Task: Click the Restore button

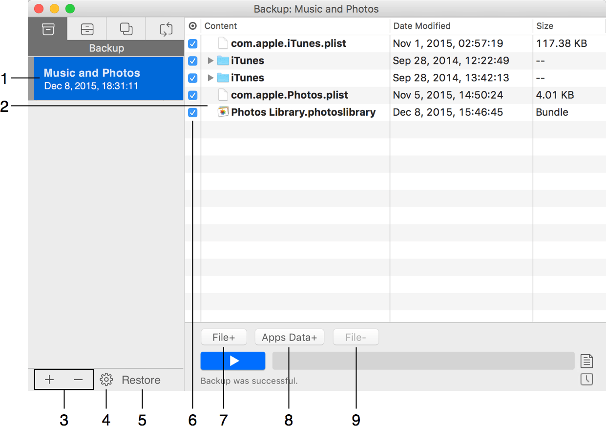Action: click(x=141, y=380)
